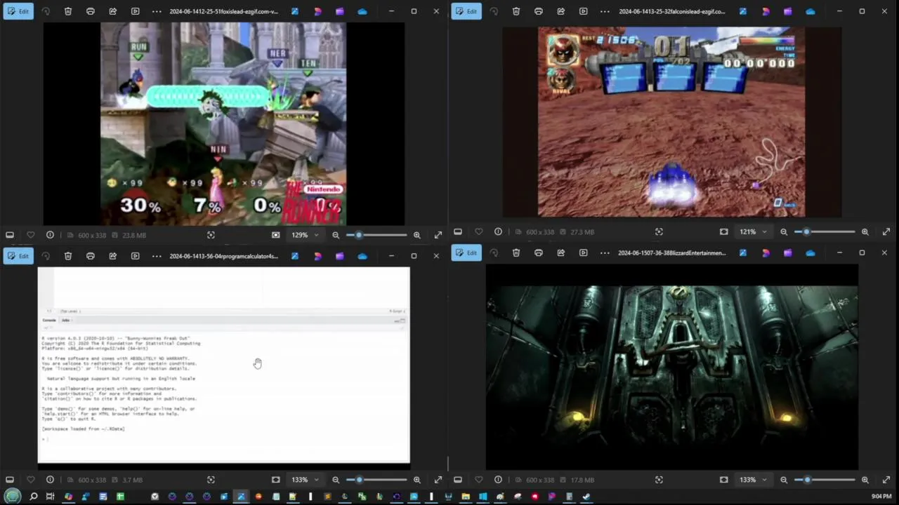Delete the image in the falconislead window
This screenshot has height=505, width=899.
(x=516, y=11)
